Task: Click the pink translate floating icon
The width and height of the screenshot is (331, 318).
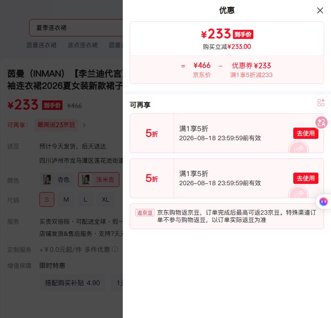Action: tap(321, 122)
